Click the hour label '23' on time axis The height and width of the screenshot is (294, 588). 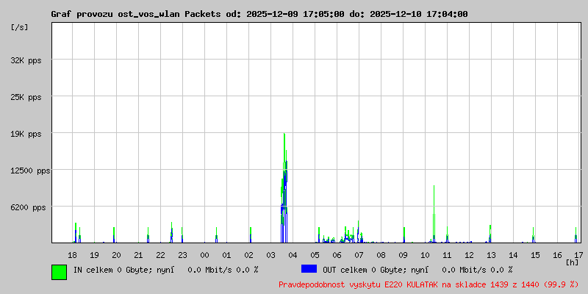pos(182,255)
